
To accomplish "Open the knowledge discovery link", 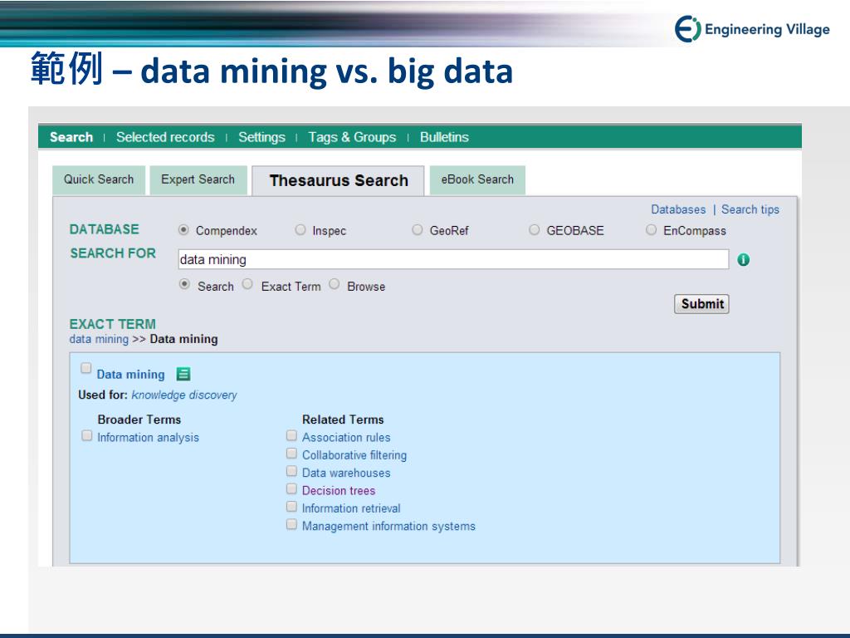I will tap(184, 395).
